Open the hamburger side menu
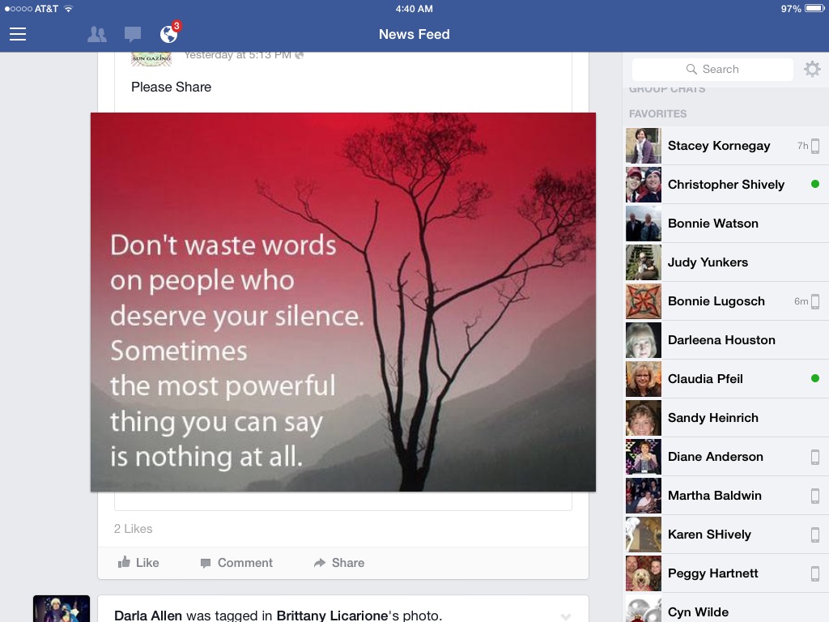Screen dimensions: 829x622 (18, 34)
